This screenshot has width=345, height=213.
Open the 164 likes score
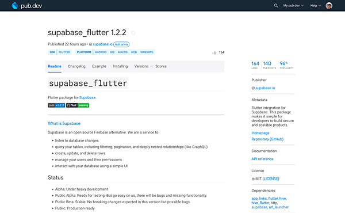point(255,65)
